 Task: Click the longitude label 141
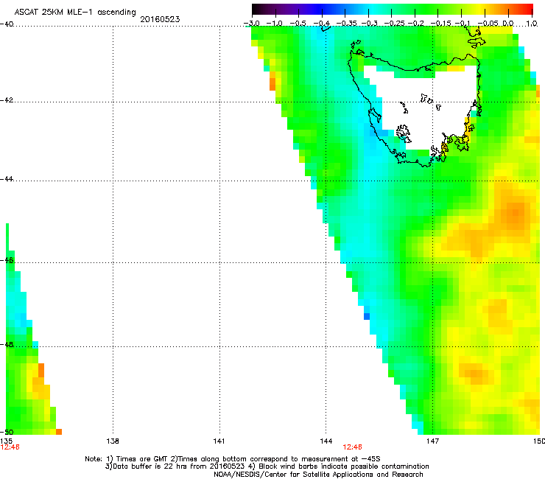tap(219, 441)
